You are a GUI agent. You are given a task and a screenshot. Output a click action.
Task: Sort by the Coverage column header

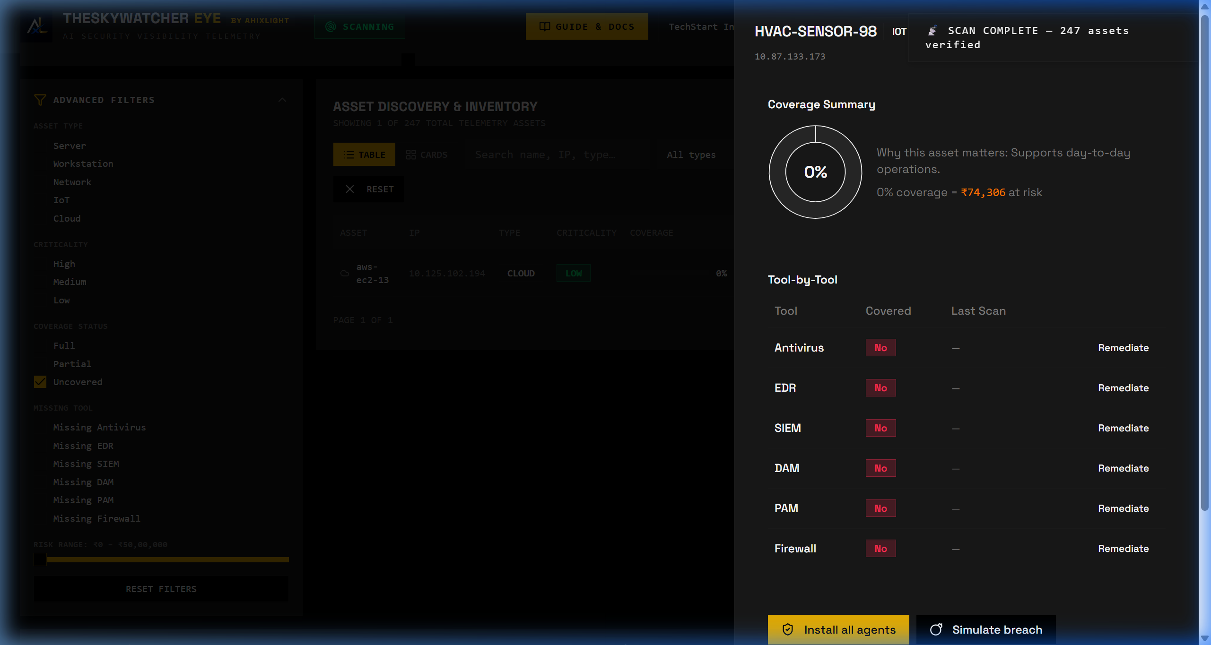[651, 232]
